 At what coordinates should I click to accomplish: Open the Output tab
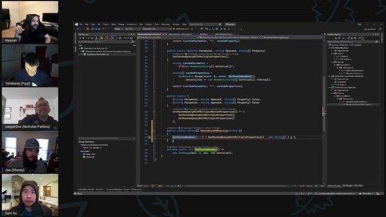point(127,189)
